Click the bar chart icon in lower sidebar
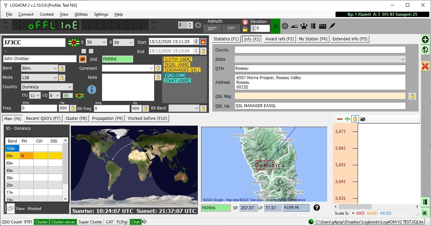The height and width of the screenshot is (226, 431). [425, 212]
